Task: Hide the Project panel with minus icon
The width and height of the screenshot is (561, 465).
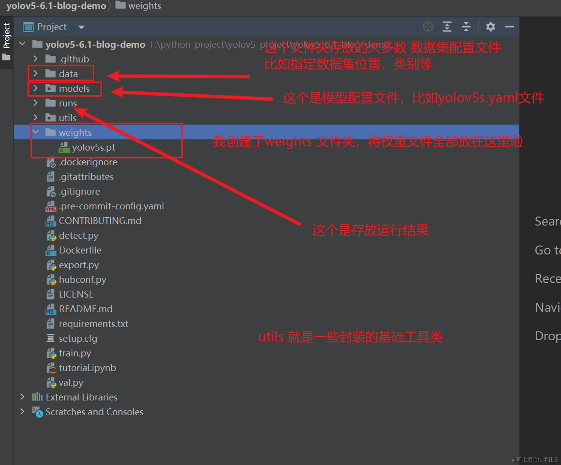Action: point(510,27)
